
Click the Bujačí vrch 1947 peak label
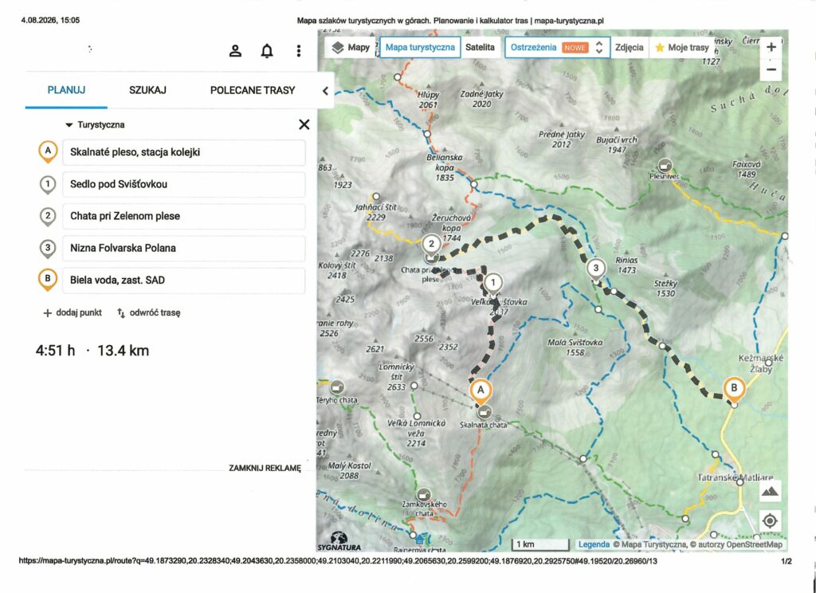point(616,145)
